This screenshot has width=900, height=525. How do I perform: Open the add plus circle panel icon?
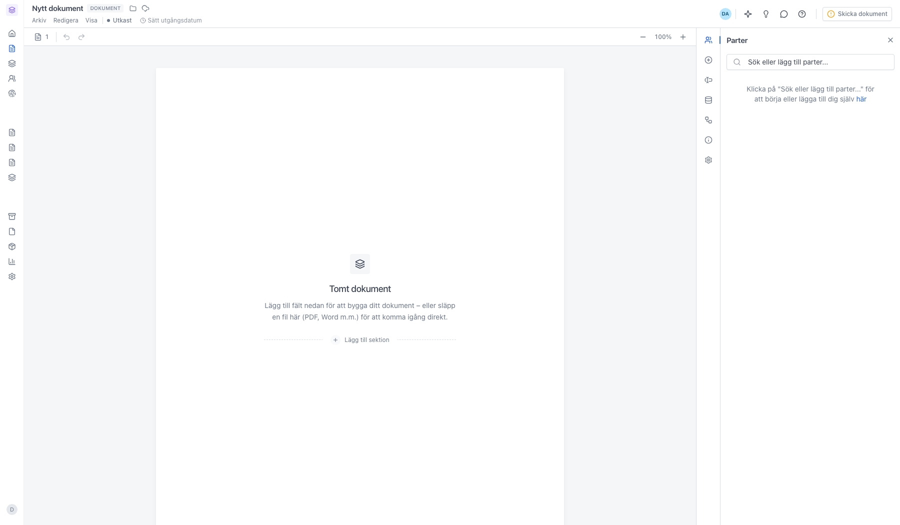(x=708, y=60)
